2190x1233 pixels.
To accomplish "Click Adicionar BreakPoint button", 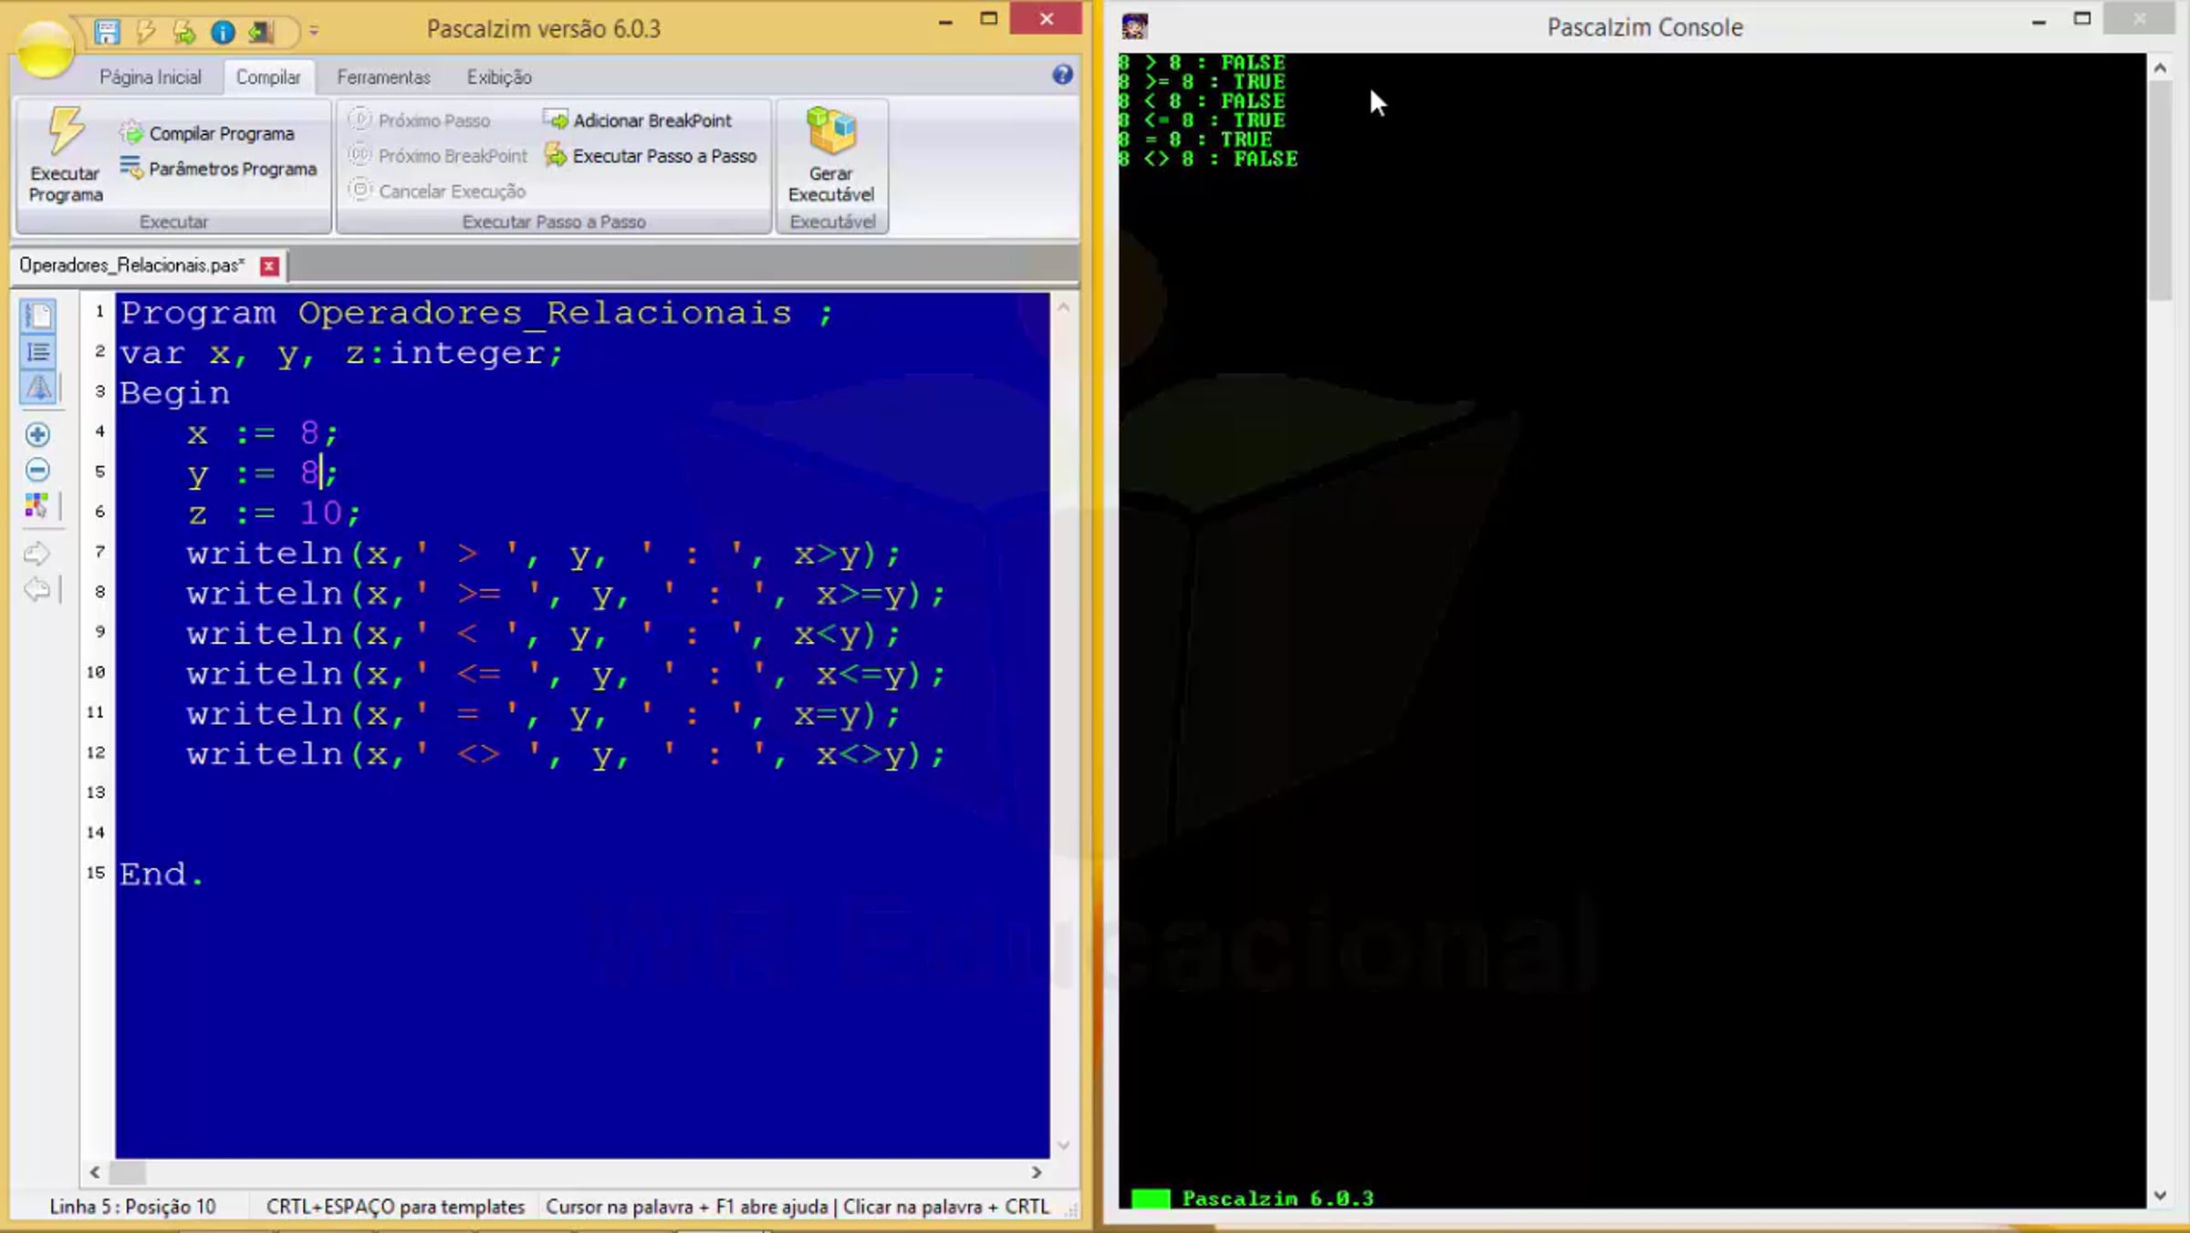I will click(639, 120).
